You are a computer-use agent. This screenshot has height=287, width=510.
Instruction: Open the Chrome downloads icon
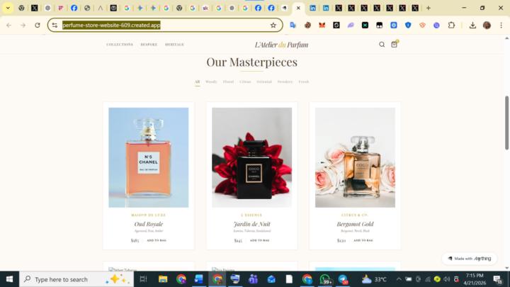(x=472, y=25)
